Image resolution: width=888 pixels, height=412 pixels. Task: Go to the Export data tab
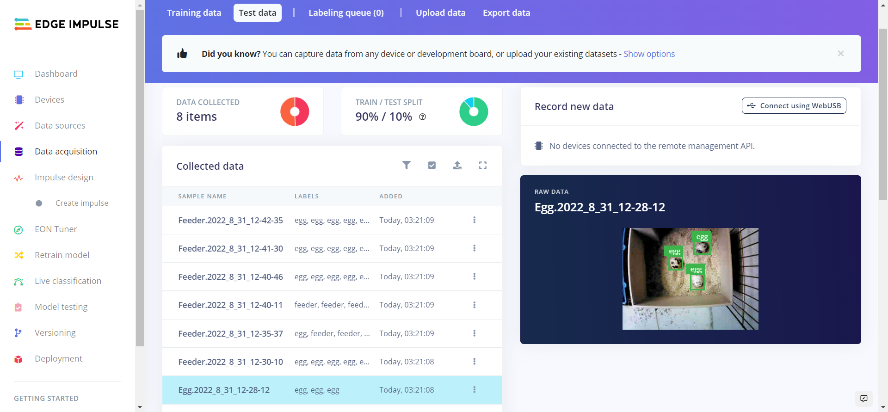pos(506,13)
